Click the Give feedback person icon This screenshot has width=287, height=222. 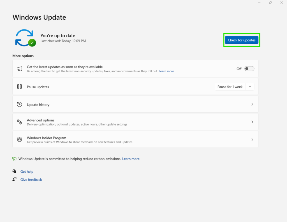coord(14,179)
